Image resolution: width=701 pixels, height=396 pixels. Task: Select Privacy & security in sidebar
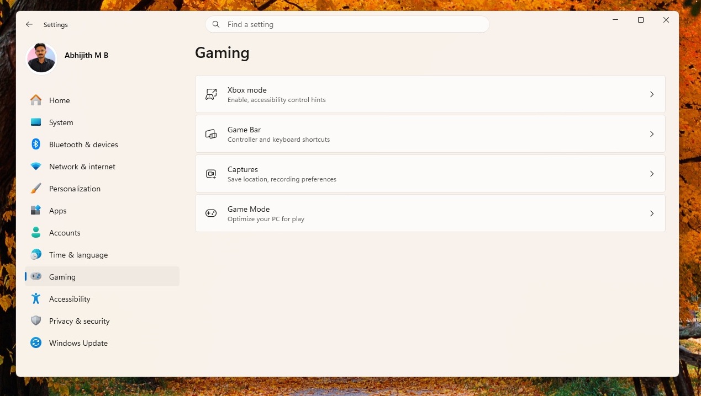point(102,321)
